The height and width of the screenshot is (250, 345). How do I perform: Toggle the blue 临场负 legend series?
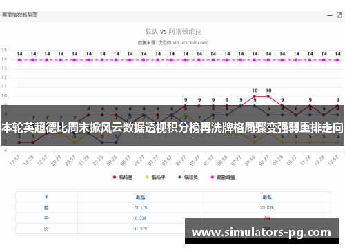(x=187, y=177)
